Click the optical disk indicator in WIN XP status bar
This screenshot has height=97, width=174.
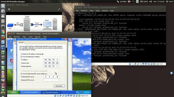click(58, 96)
